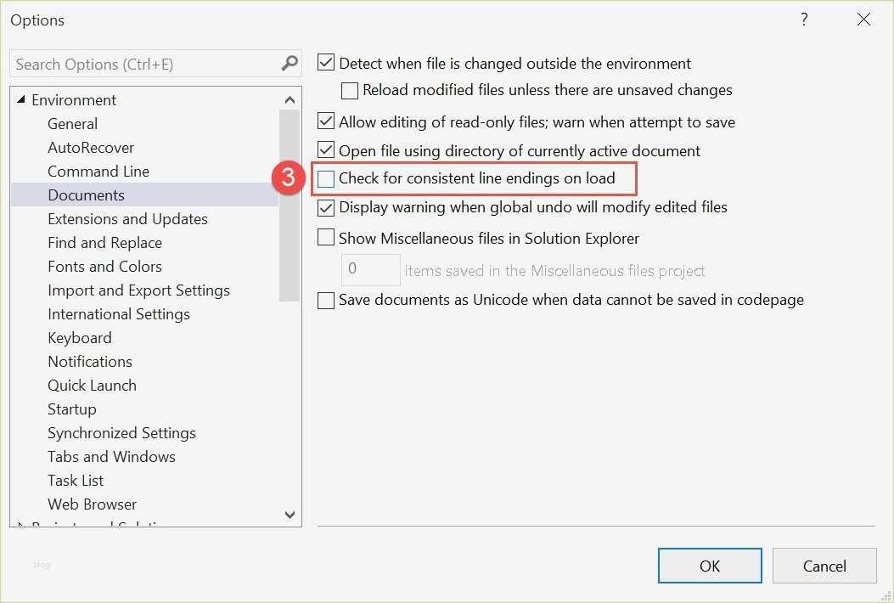Open the Fonts and Colors page
The image size is (894, 603).
tap(104, 267)
